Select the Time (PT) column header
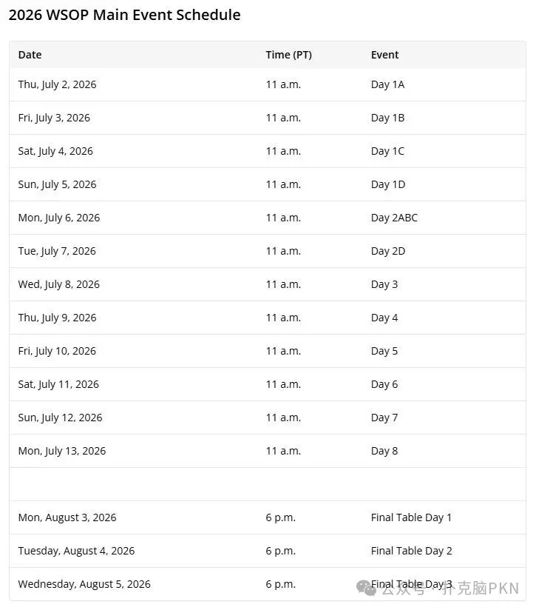Viewport: 536px width, 610px height. coord(288,55)
